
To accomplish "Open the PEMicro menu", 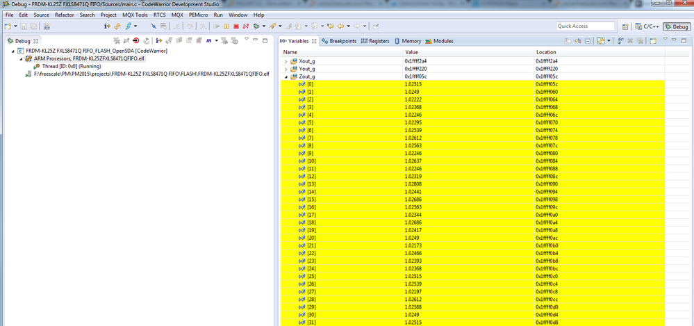I will [x=198, y=15].
